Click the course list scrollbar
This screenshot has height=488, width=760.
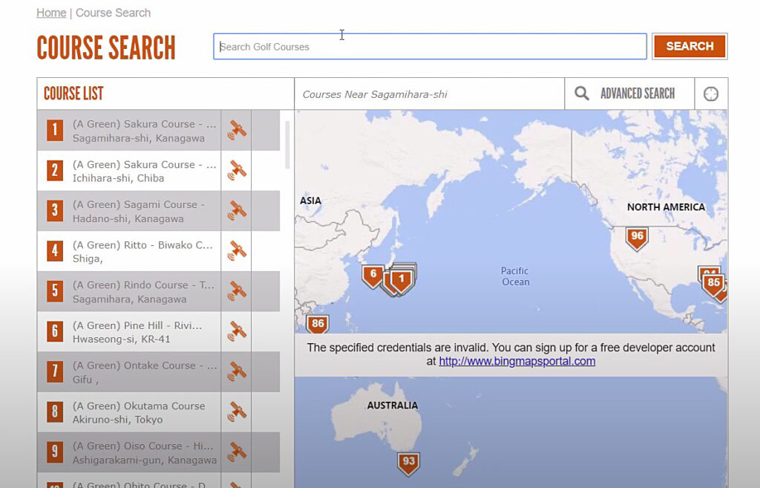[287, 145]
